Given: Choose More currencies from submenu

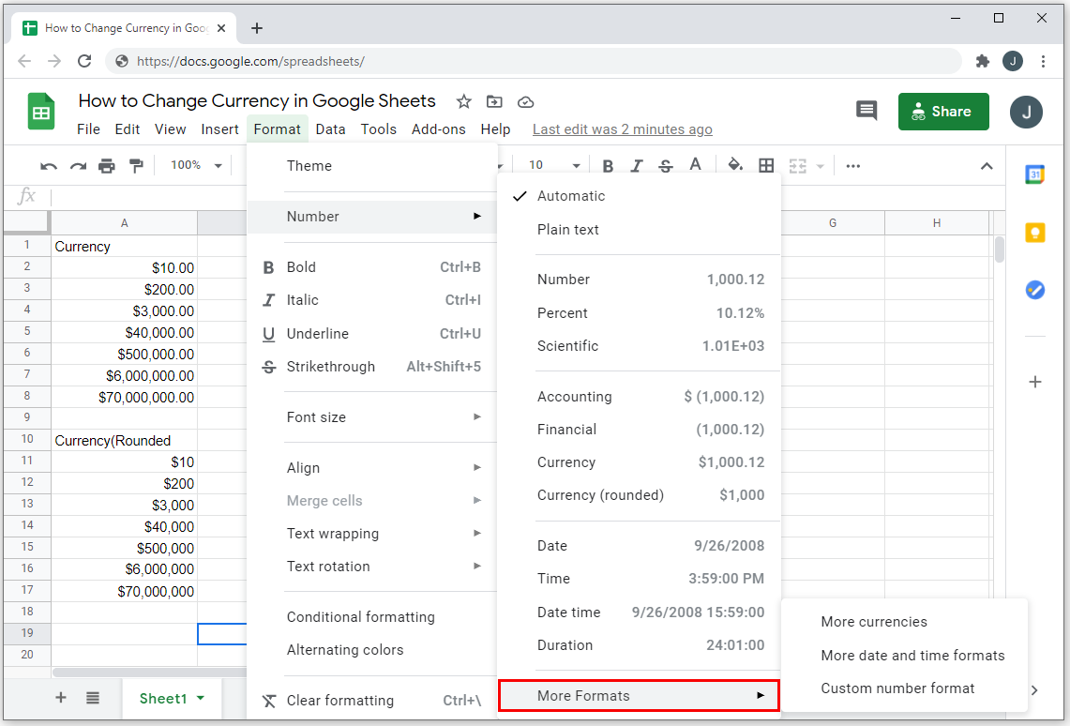Looking at the screenshot, I should pos(874,622).
